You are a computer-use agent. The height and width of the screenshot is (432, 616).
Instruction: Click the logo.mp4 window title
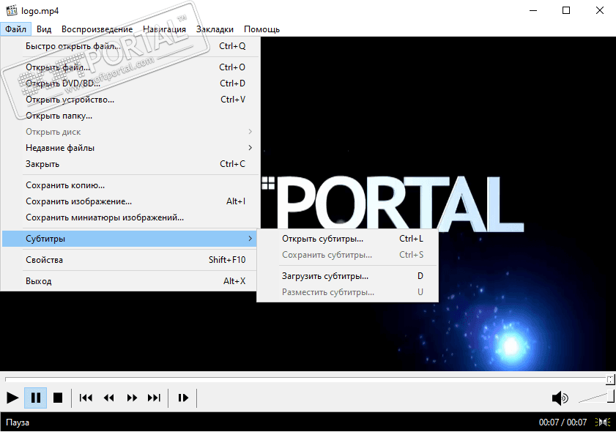(x=40, y=10)
